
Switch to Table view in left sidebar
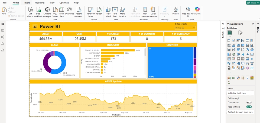[3, 30]
